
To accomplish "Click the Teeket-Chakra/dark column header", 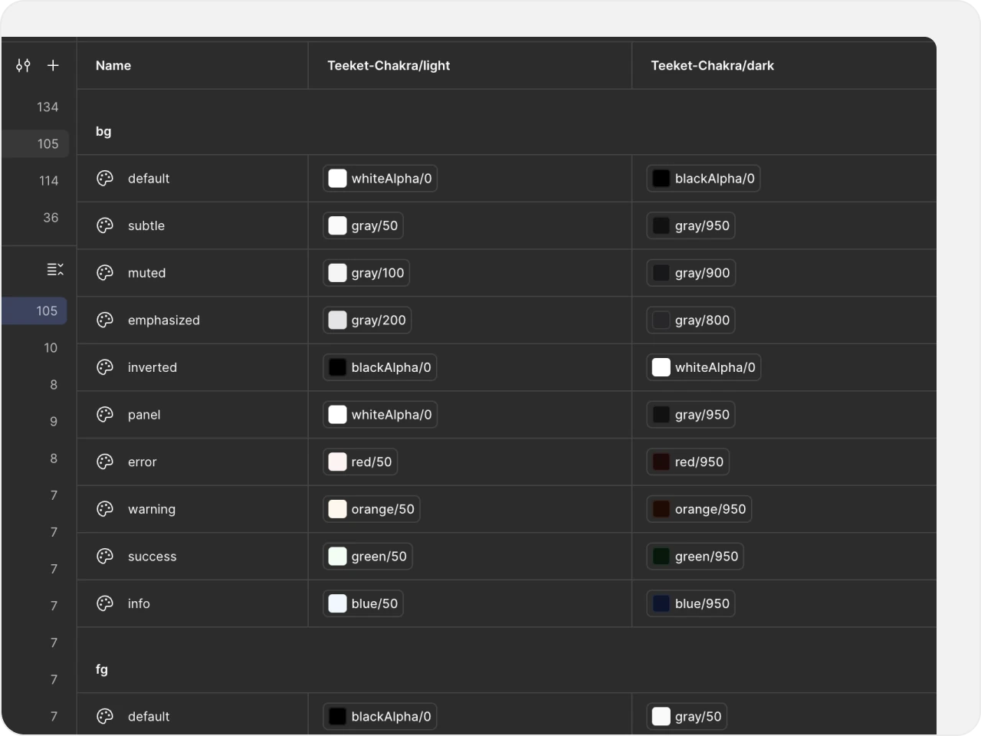I will click(712, 66).
